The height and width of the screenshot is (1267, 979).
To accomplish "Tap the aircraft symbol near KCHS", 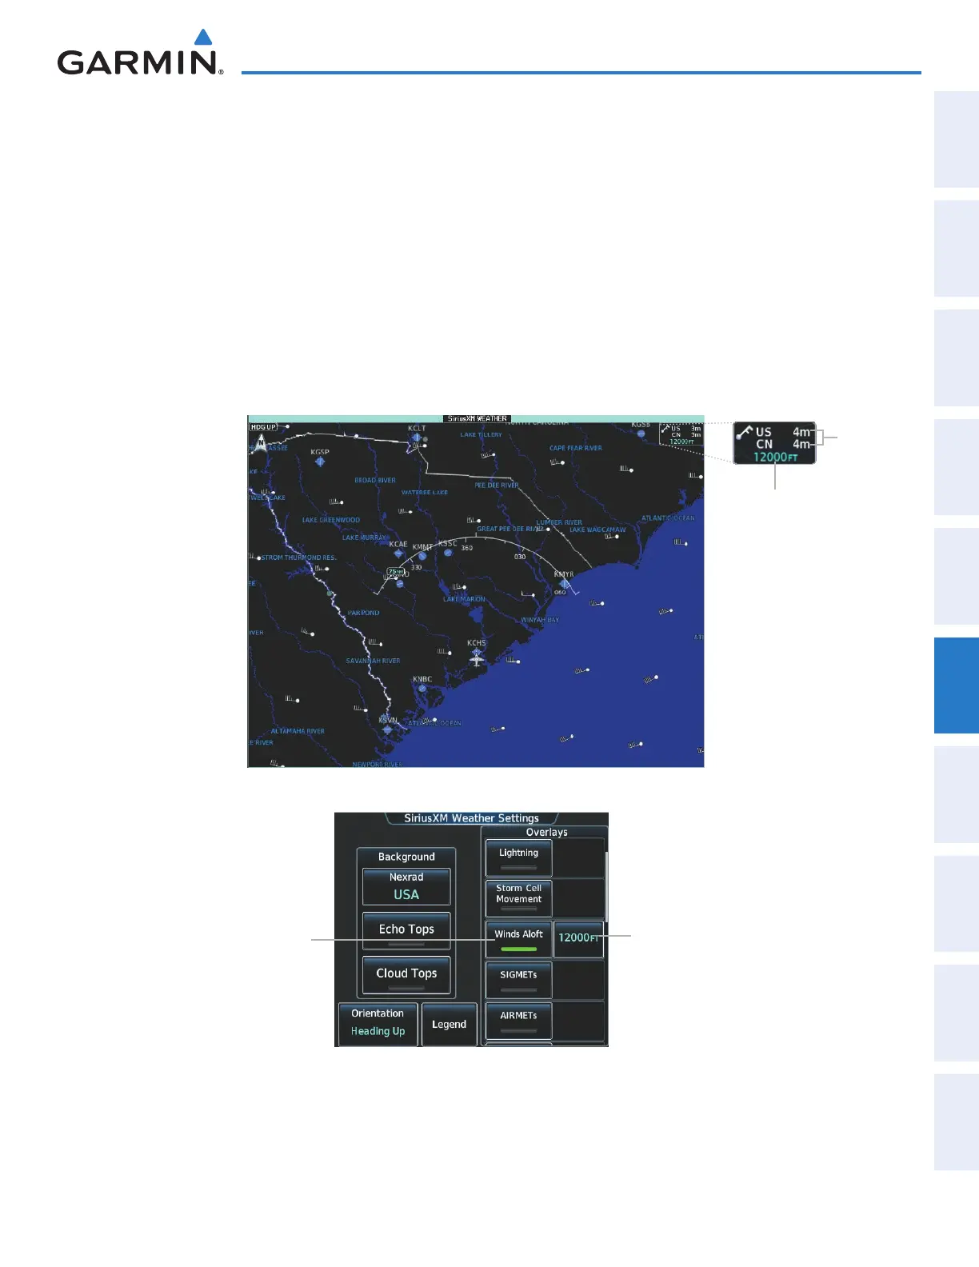I will point(477,659).
